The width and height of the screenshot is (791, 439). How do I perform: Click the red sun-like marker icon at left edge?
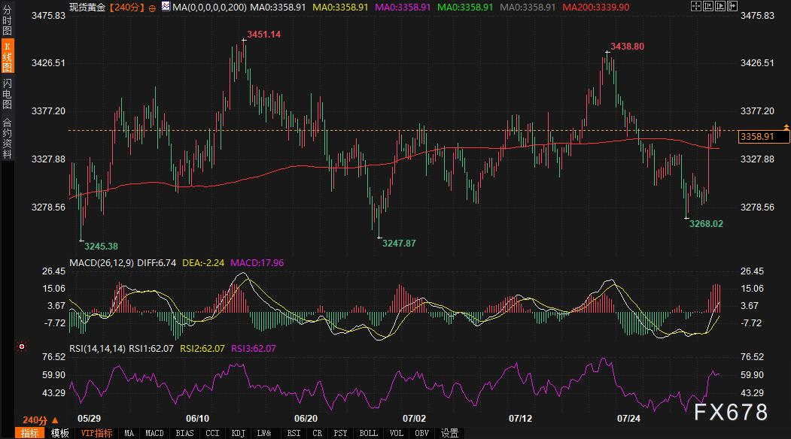pyautogui.click(x=21, y=347)
